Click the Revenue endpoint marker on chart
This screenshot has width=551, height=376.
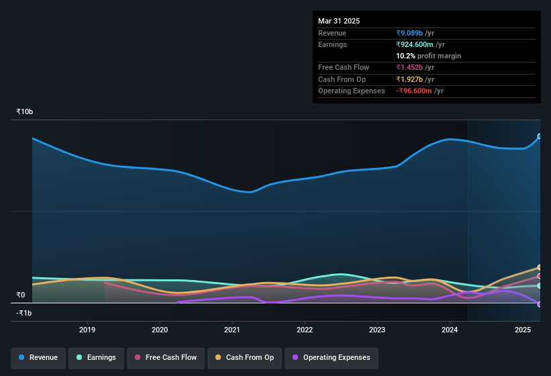click(x=540, y=136)
